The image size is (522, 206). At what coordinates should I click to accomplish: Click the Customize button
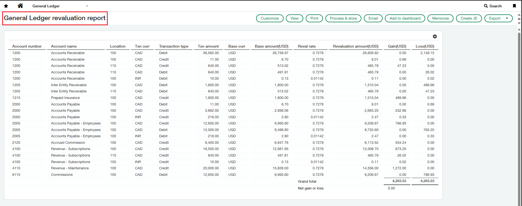(270, 18)
